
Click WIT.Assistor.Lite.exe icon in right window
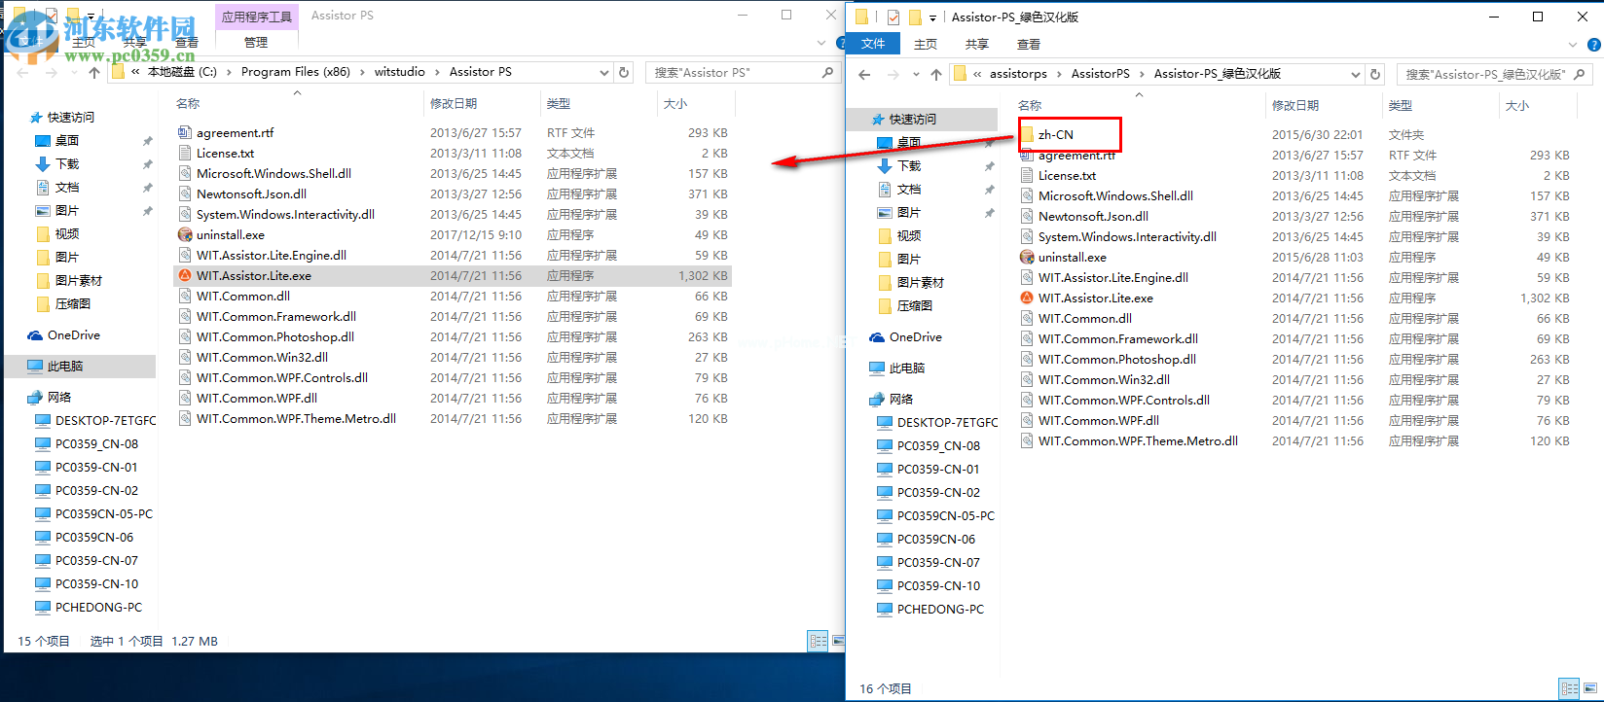point(1027,298)
